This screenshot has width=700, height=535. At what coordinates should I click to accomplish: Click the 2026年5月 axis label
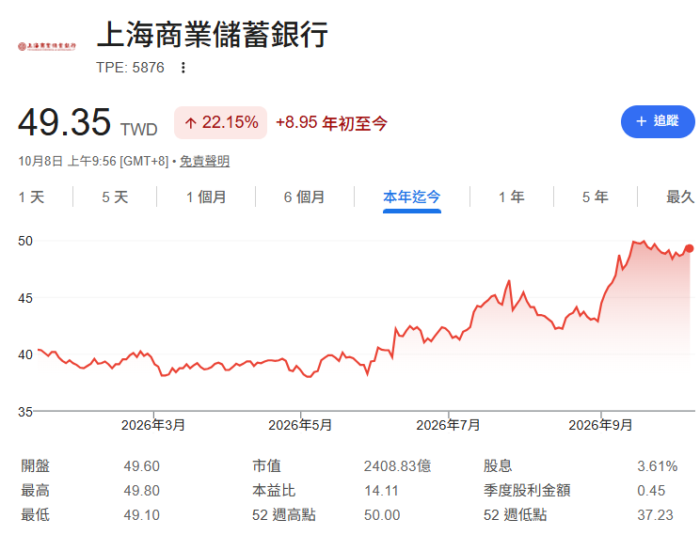tap(300, 425)
